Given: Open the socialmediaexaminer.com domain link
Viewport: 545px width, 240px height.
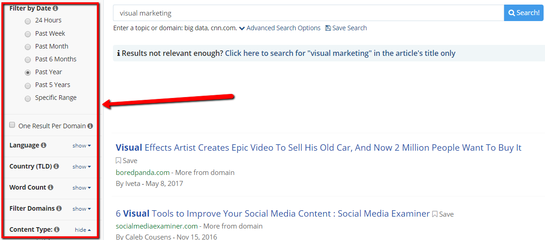Looking at the screenshot, I should click(x=157, y=226).
